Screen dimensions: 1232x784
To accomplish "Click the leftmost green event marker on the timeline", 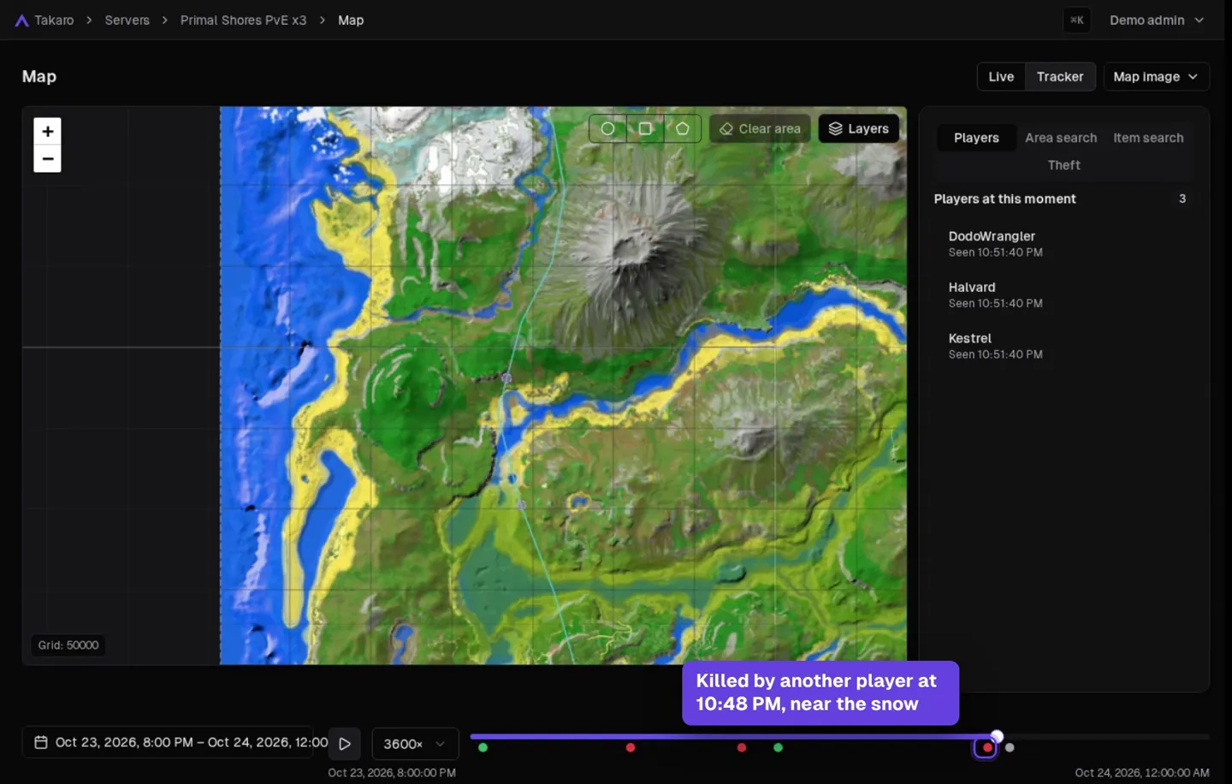I will pos(483,748).
